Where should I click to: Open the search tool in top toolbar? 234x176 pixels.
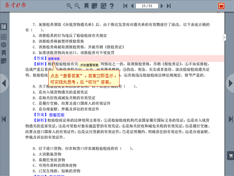[x=103, y=6]
